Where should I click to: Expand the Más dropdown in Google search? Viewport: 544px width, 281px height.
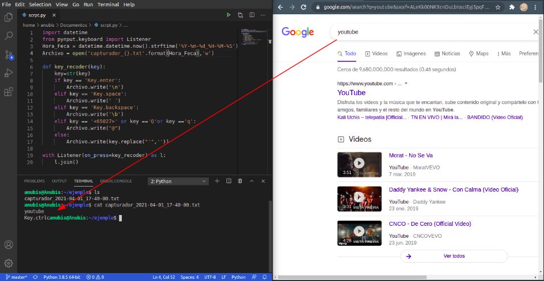click(x=504, y=53)
